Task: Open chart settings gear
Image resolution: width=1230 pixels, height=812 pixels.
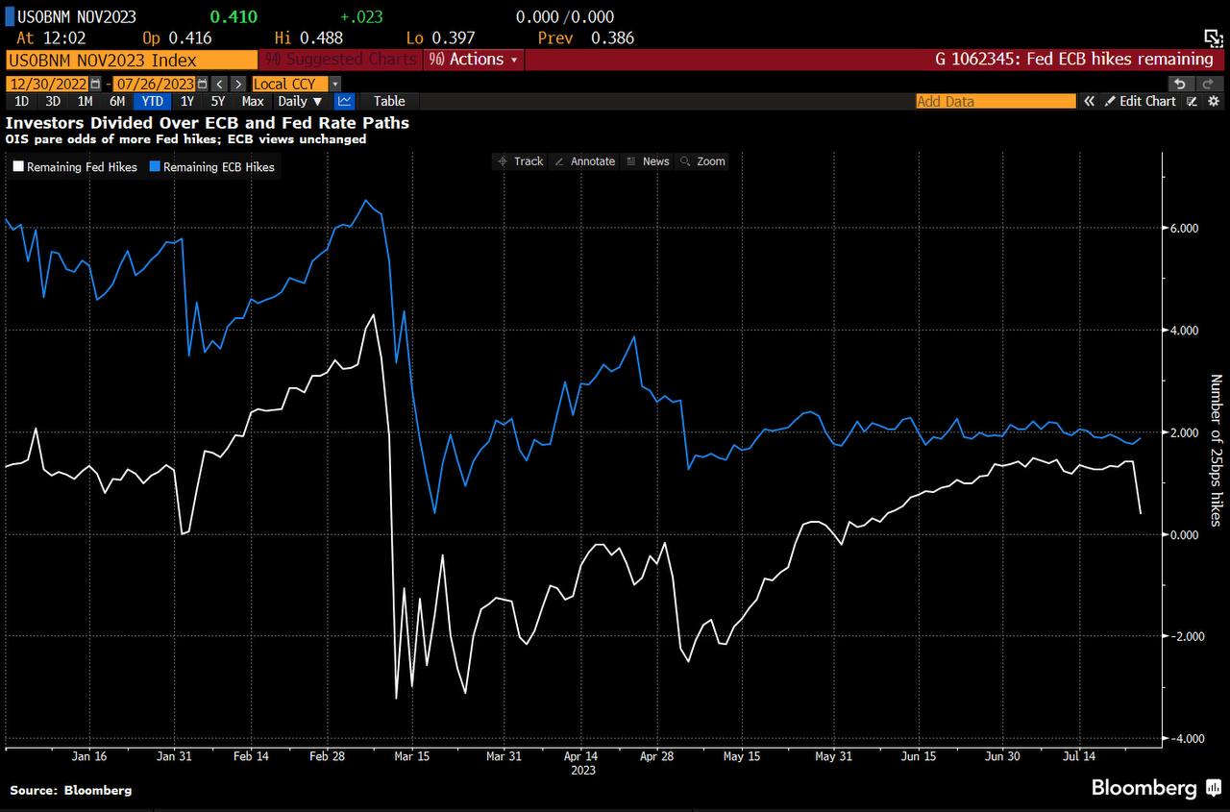Action: [1214, 101]
